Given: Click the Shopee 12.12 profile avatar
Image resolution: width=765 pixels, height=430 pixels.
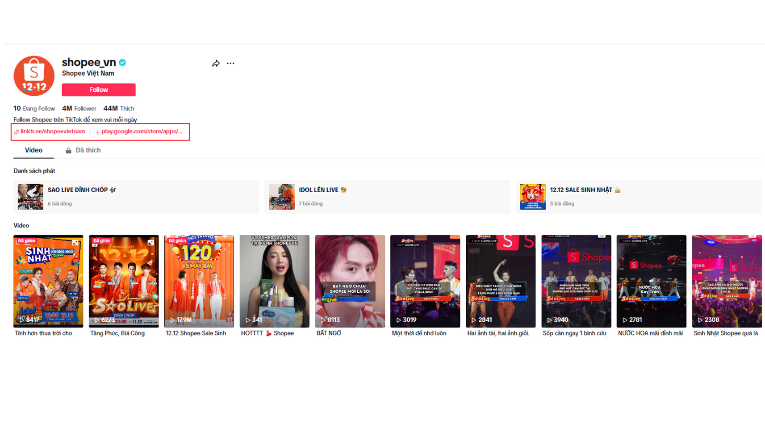Looking at the screenshot, I should point(34,76).
